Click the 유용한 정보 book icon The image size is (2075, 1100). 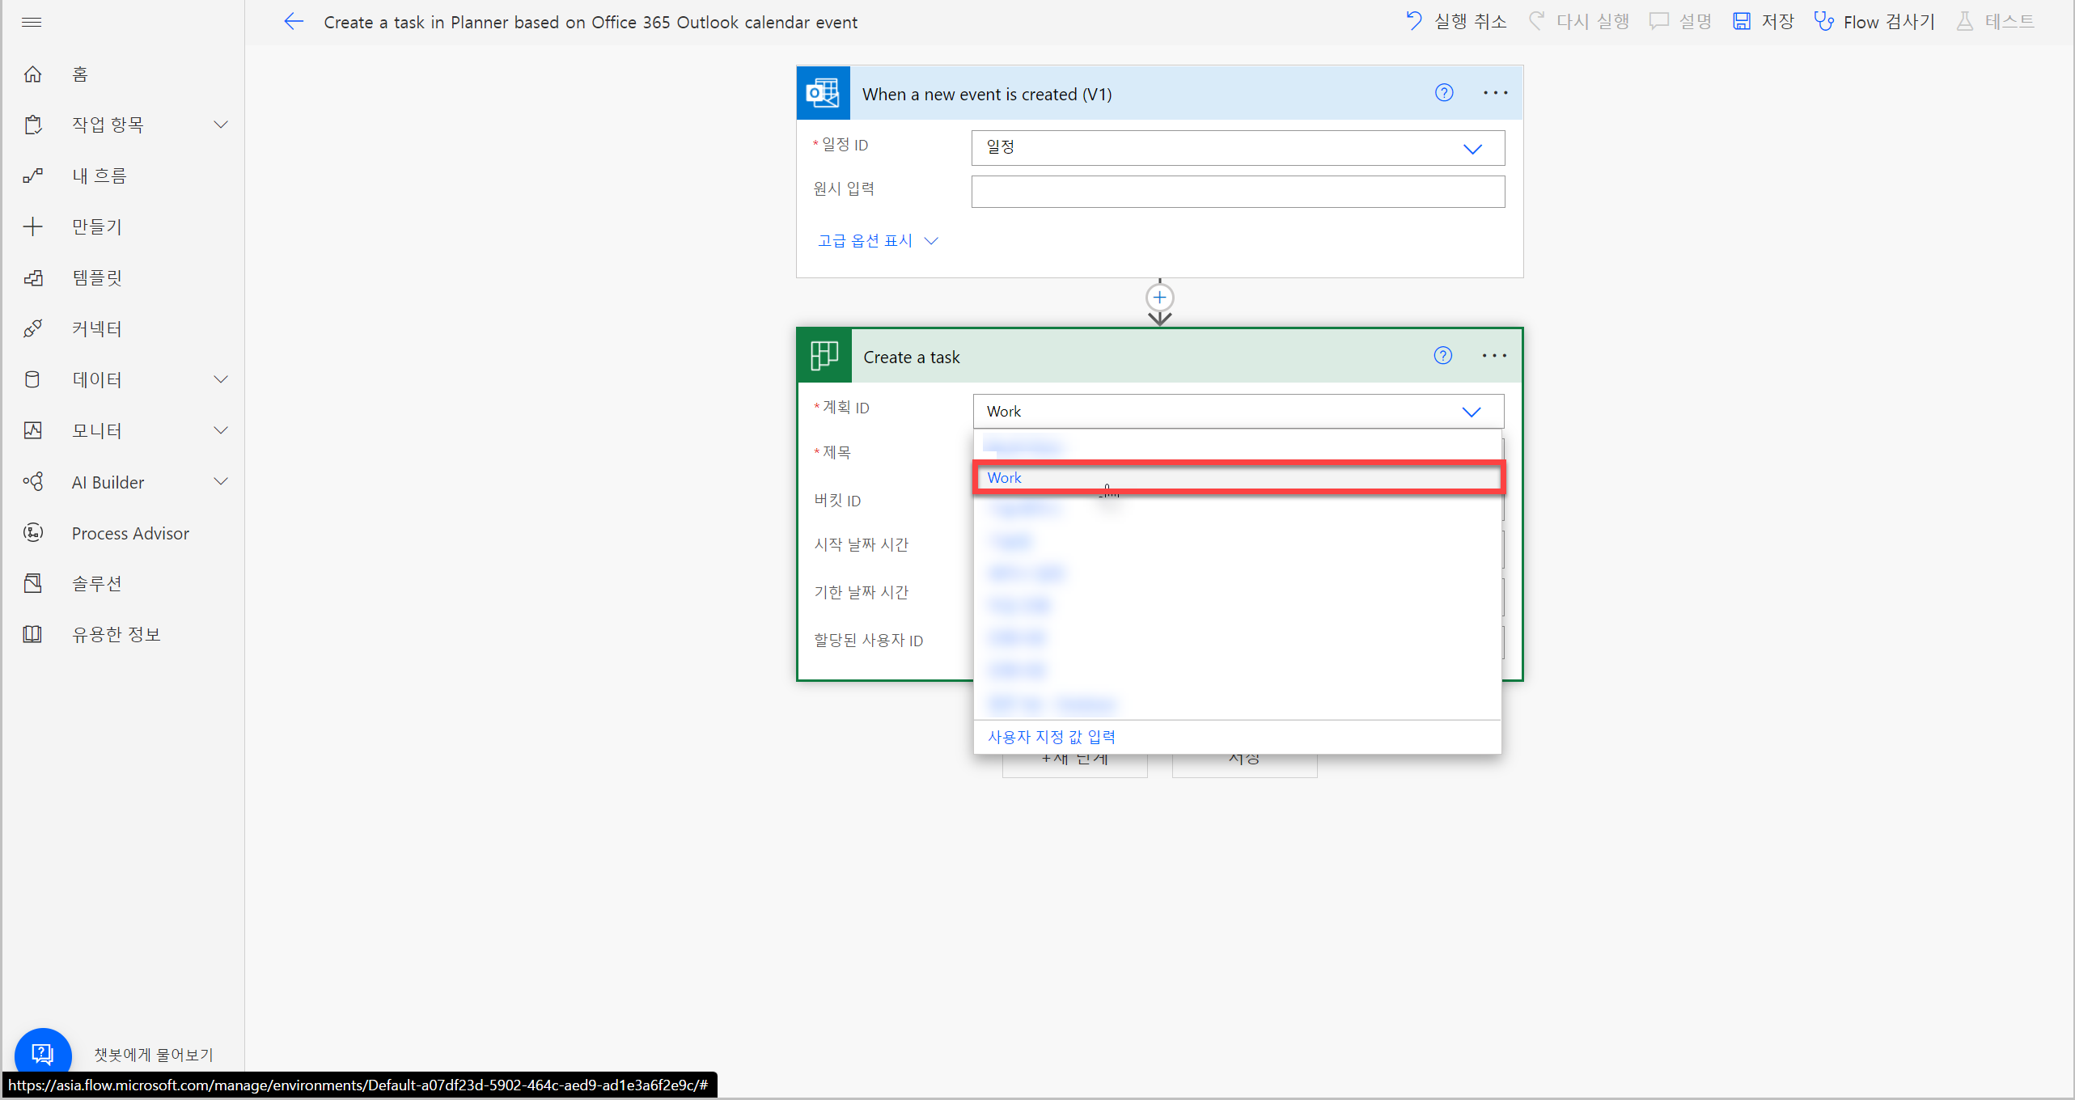(32, 634)
